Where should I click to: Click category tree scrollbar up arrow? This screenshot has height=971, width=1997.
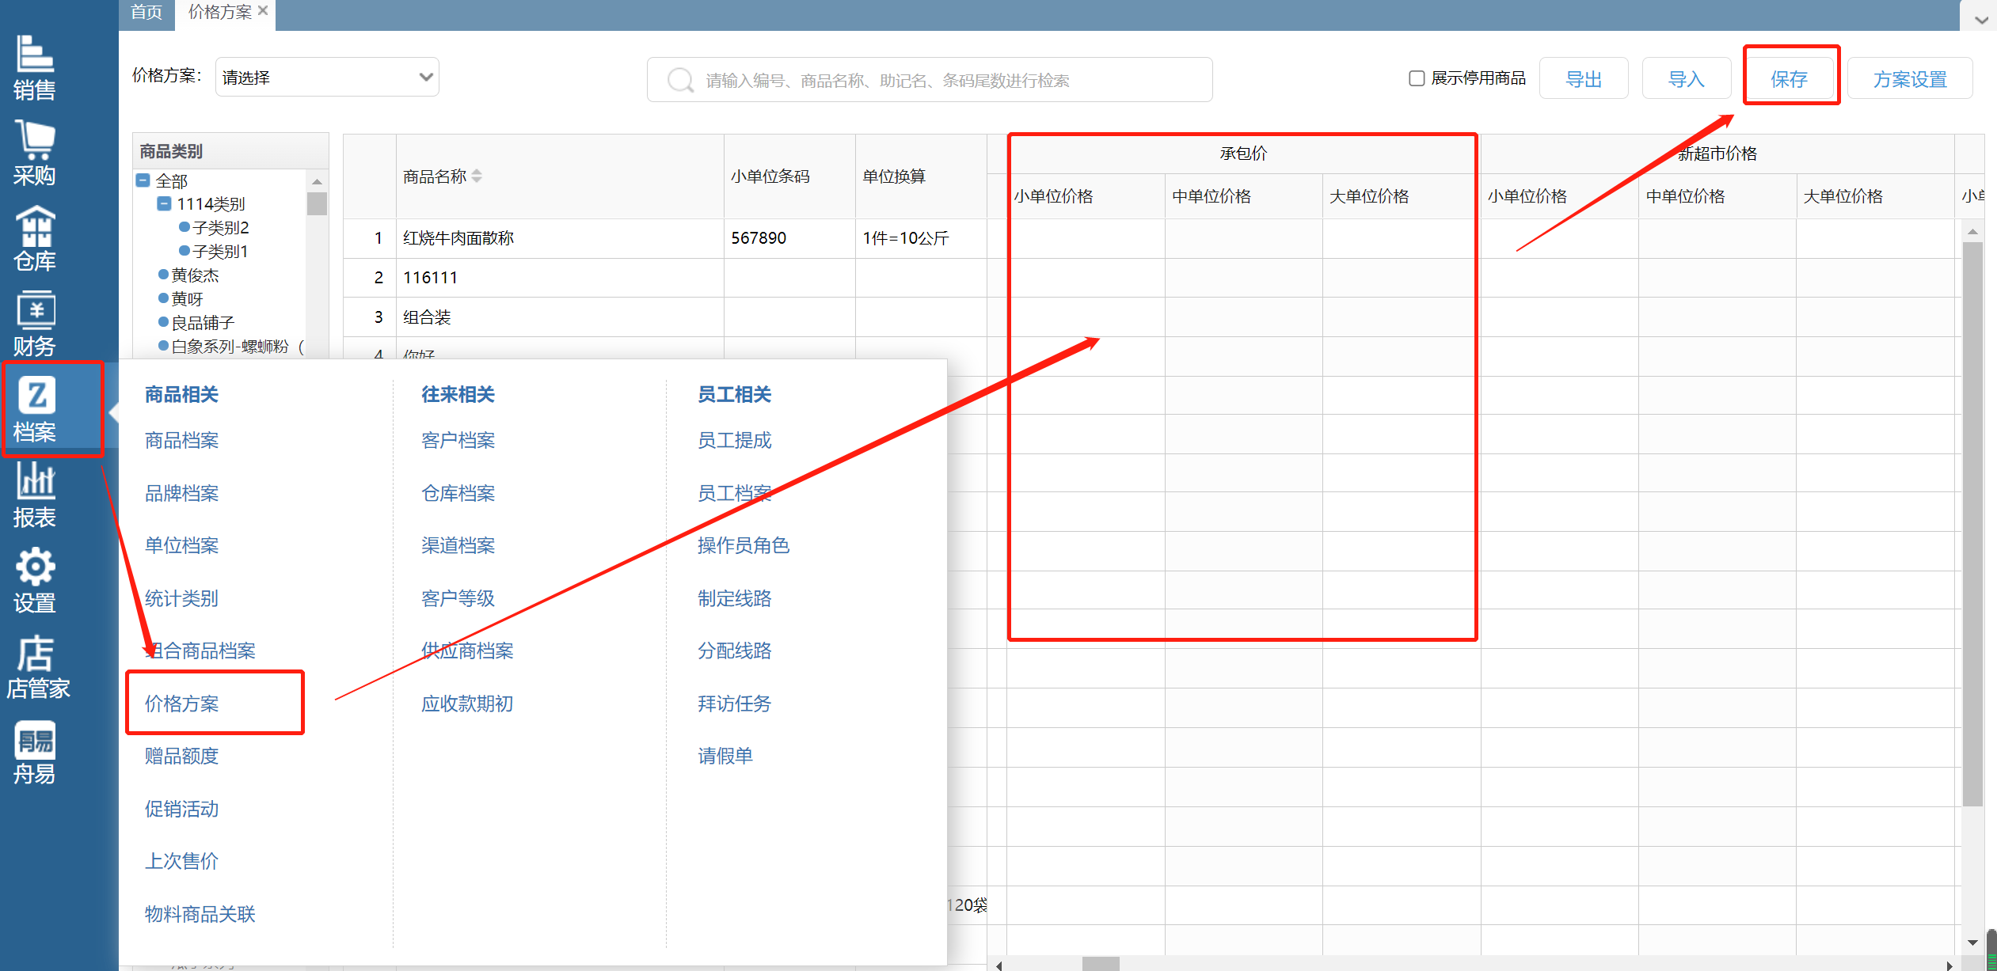(317, 181)
